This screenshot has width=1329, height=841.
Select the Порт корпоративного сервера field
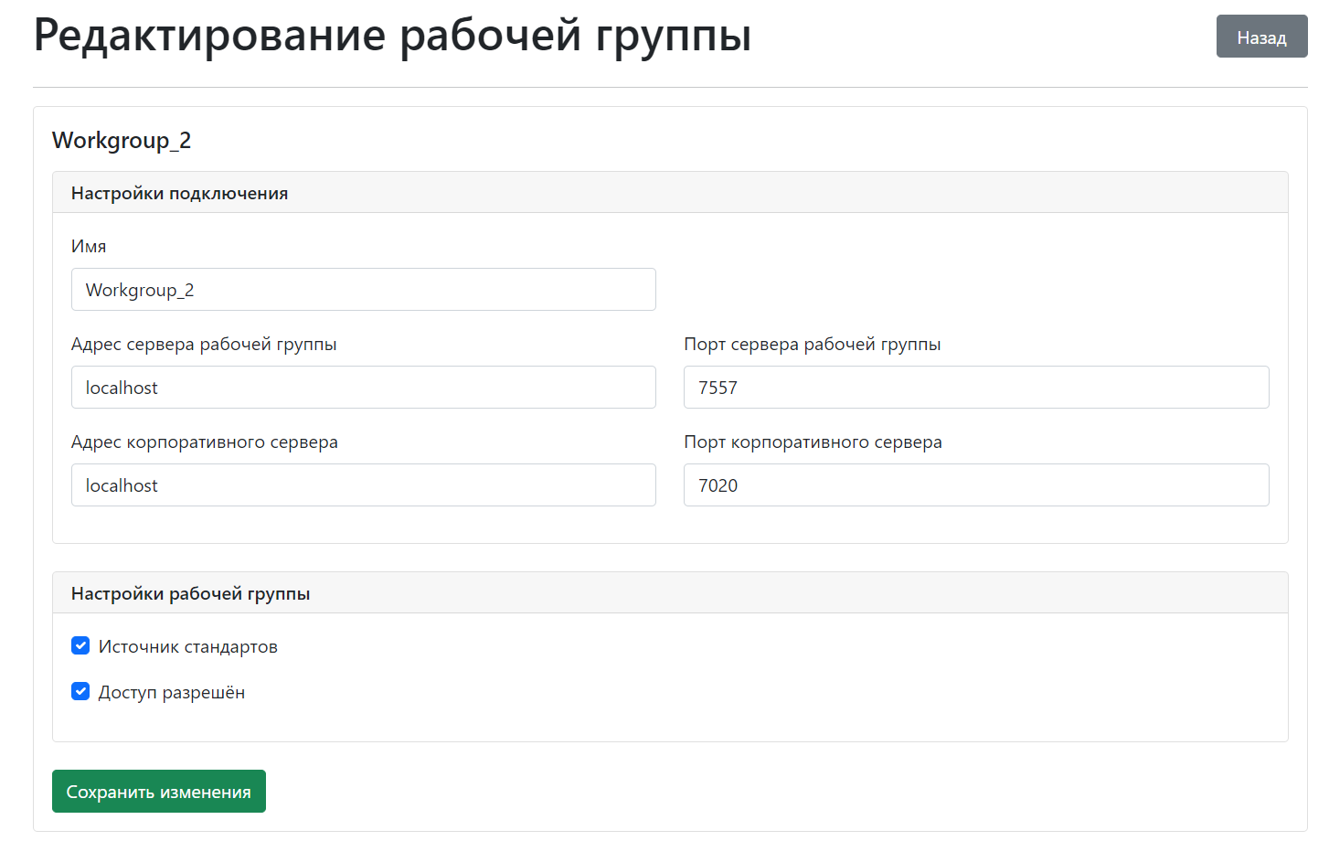pyautogui.click(x=976, y=484)
